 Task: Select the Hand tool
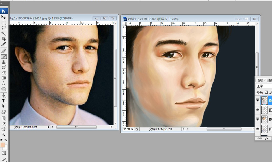click(x=3, y=129)
